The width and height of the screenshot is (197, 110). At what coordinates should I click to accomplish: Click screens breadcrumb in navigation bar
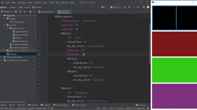[x=13, y=7]
